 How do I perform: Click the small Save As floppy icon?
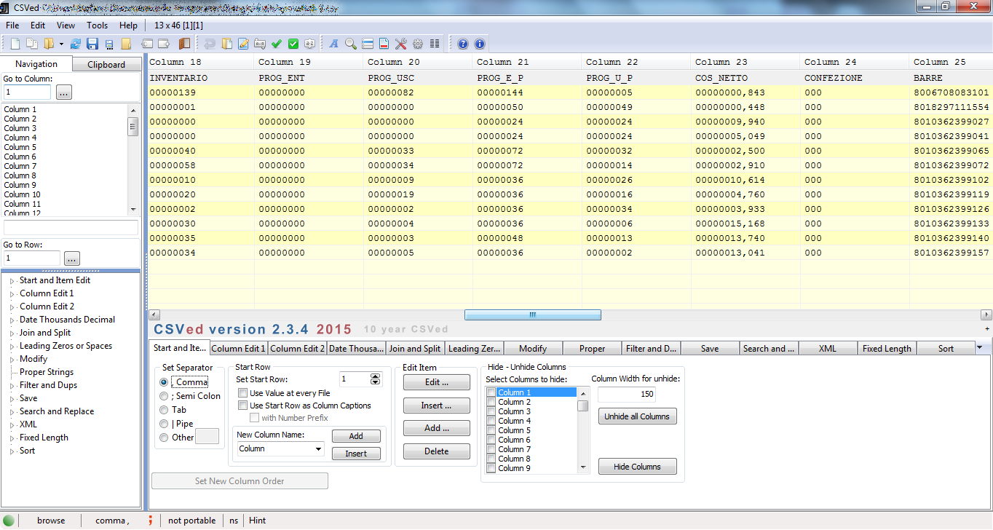click(109, 44)
